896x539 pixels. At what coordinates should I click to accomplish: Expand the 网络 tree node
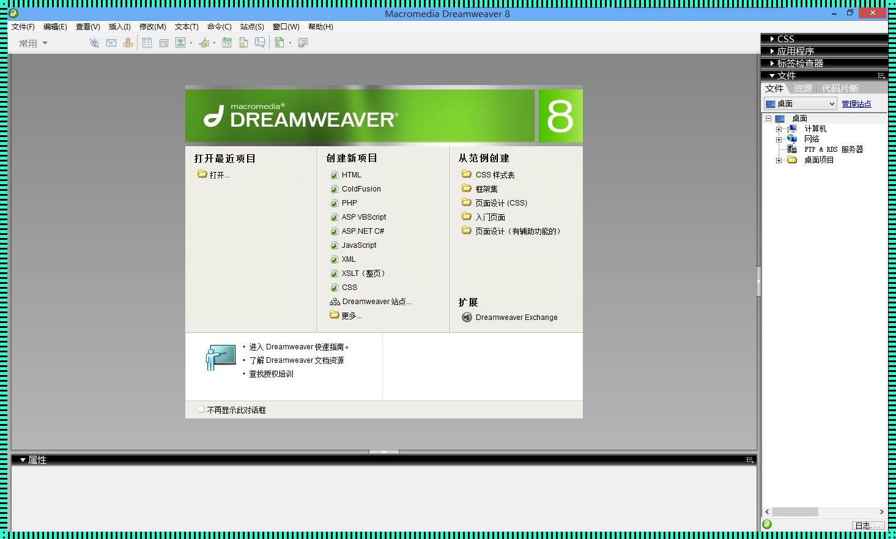click(x=779, y=139)
